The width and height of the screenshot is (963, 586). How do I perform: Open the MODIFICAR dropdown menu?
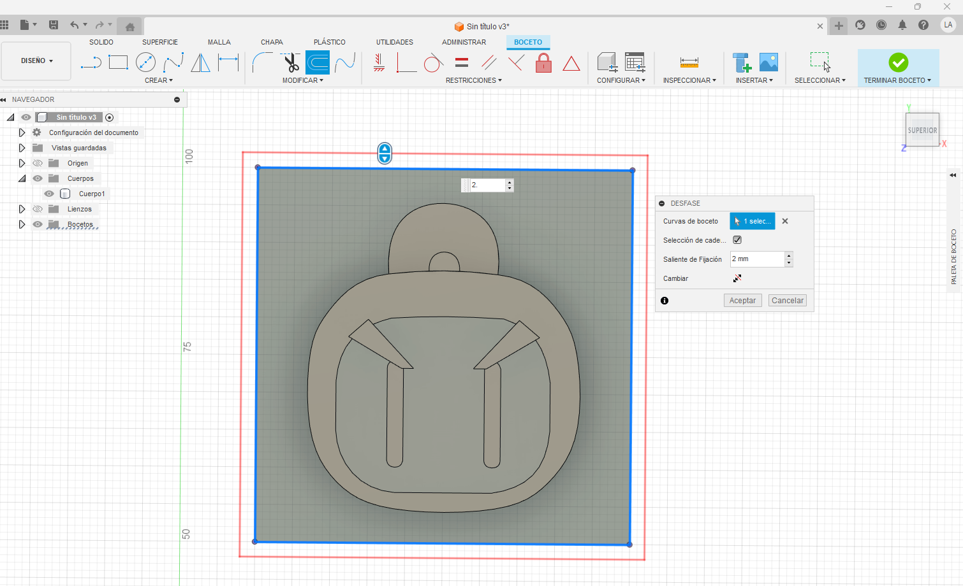click(303, 80)
